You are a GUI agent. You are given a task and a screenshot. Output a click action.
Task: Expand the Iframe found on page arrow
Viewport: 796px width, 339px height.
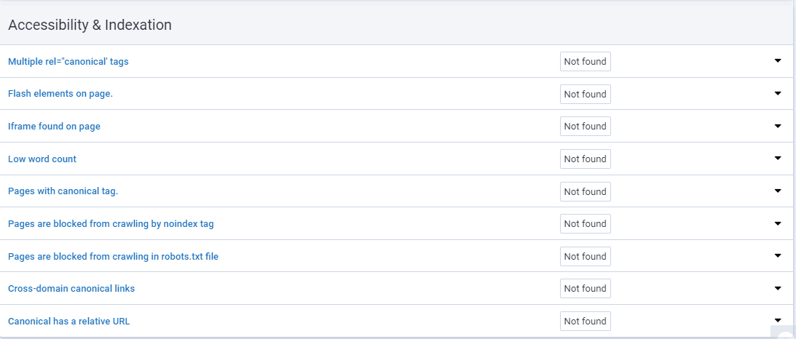(777, 126)
